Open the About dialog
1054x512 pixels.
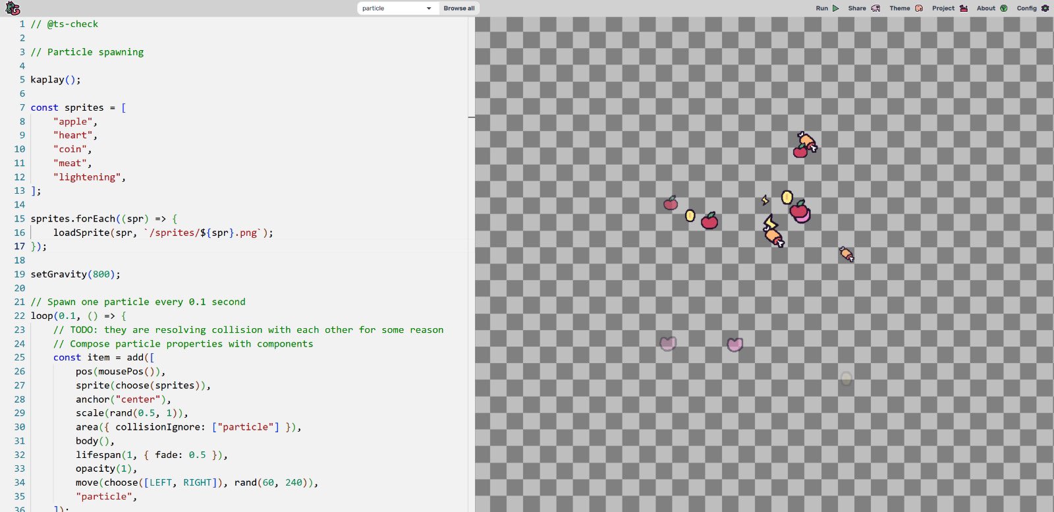tap(992, 8)
